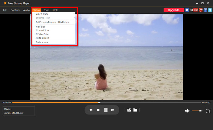Choose Half Size video option
Screen dimensions: 213x130
54,27
